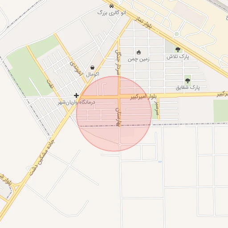Click the tree icon of پارک شقایق

point(187,81)
